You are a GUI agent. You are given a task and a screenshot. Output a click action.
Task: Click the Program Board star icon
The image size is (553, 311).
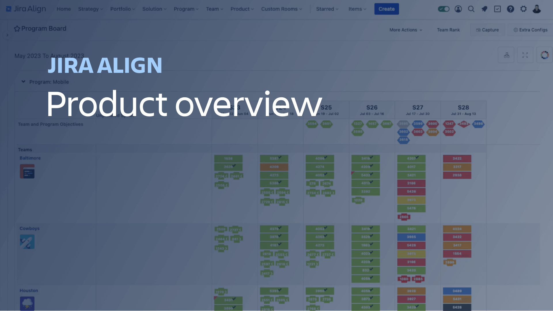(17, 29)
